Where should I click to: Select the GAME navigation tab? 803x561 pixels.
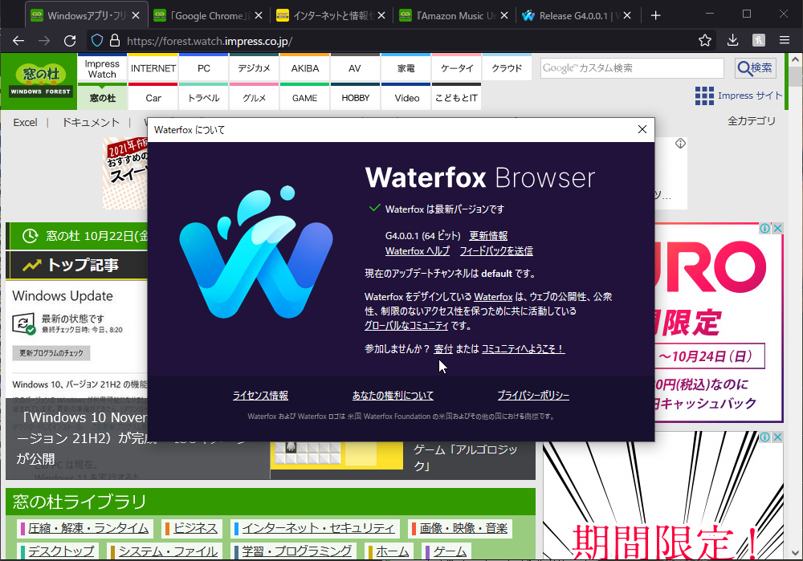[304, 98]
